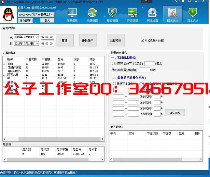Click the 总输钱 percent input field
The image size is (210, 177).
145,70
